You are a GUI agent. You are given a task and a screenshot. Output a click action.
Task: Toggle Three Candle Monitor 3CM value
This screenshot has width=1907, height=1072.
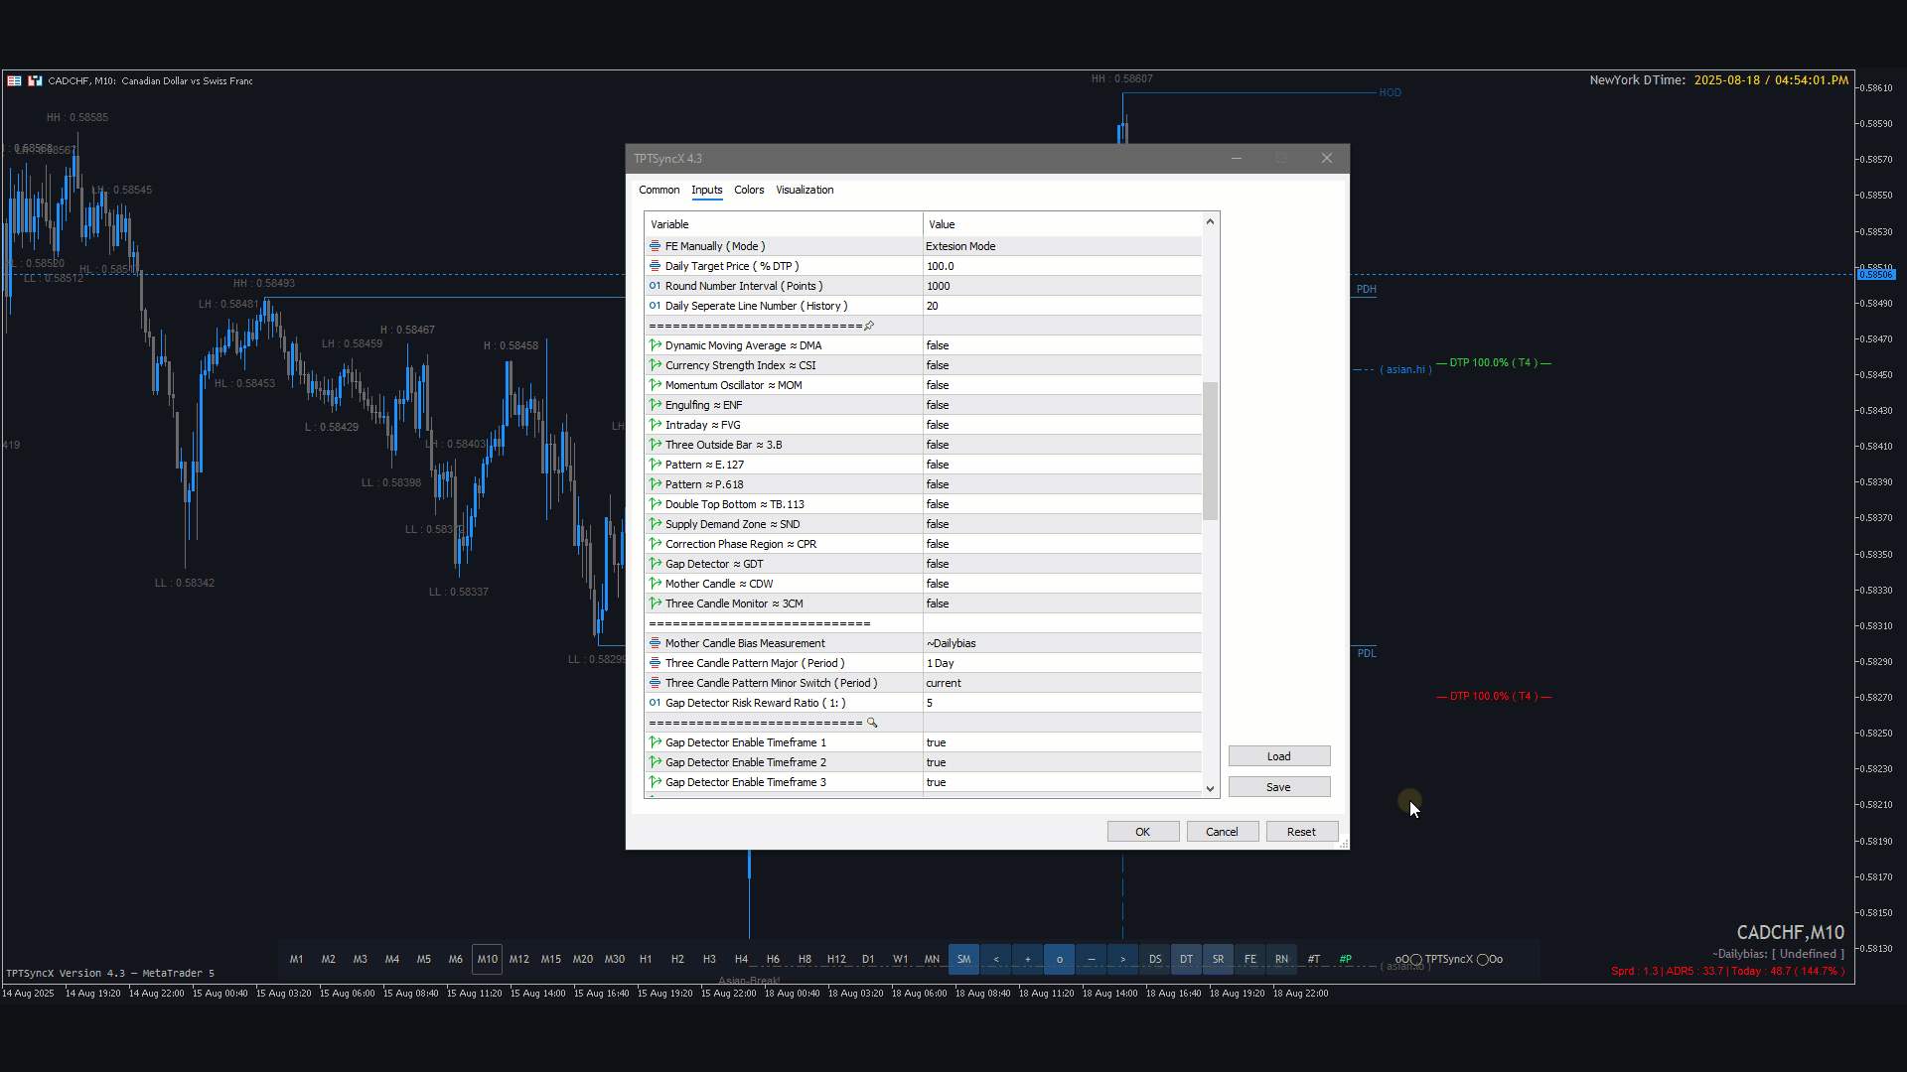1062,603
